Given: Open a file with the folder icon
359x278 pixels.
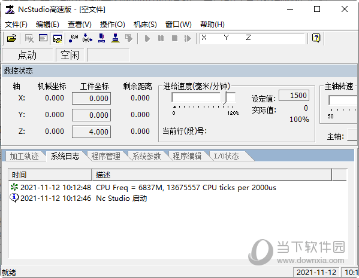Looking at the screenshot, I should 11,38.
